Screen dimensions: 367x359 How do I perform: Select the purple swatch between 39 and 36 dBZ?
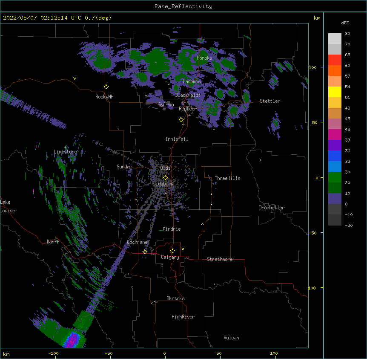point(335,145)
